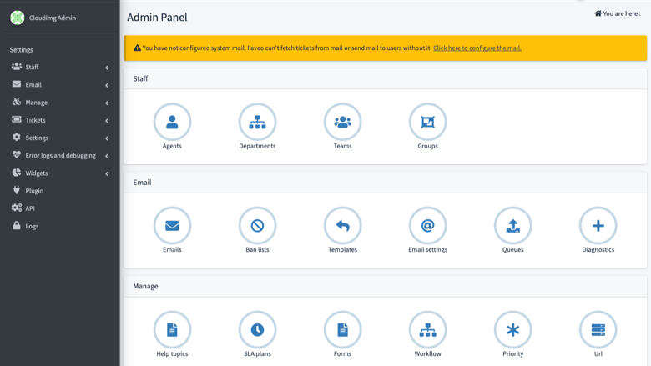
Task: Open the Email Templates icon
Action: (x=342, y=225)
